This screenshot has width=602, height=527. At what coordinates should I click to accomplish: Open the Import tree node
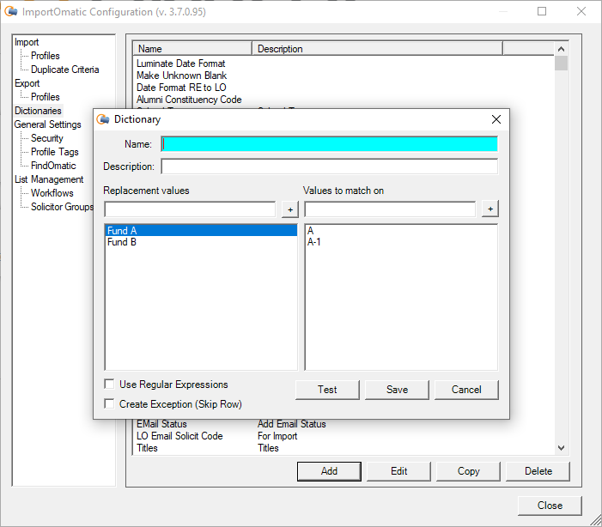point(27,42)
